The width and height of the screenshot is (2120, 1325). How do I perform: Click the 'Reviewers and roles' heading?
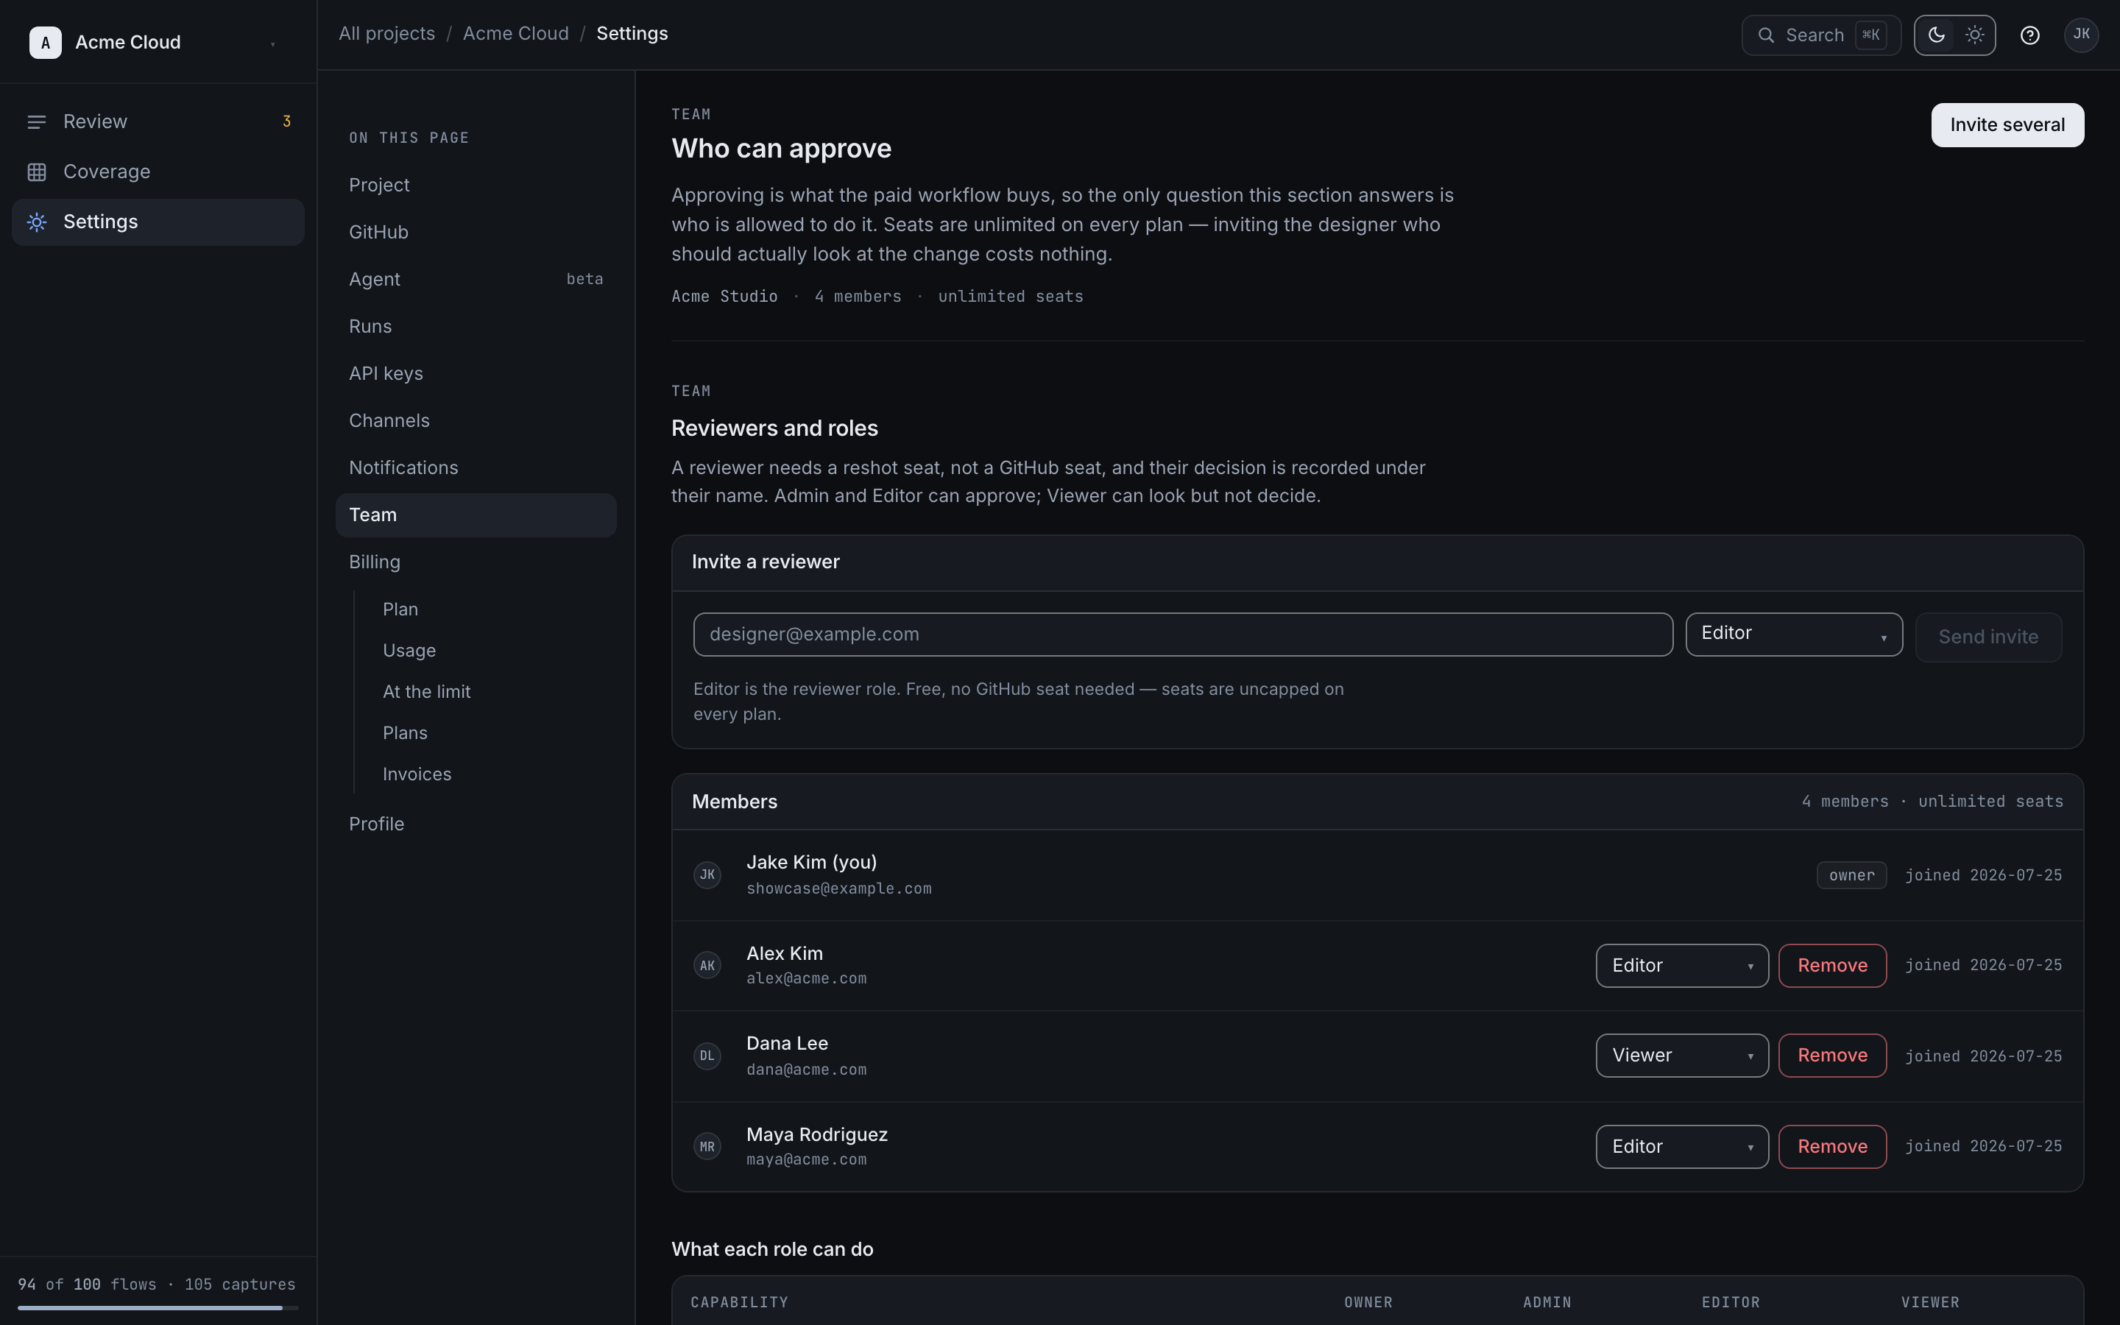[774, 428]
